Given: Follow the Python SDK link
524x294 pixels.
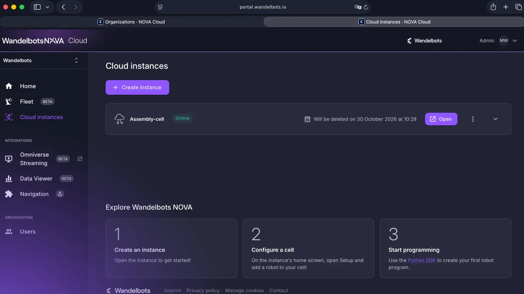Looking at the screenshot, I should click(x=422, y=260).
